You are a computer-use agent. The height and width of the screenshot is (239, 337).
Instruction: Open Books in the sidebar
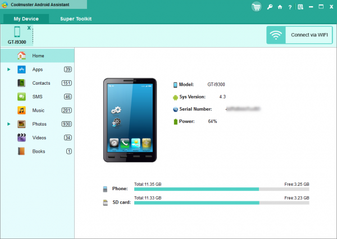38,151
